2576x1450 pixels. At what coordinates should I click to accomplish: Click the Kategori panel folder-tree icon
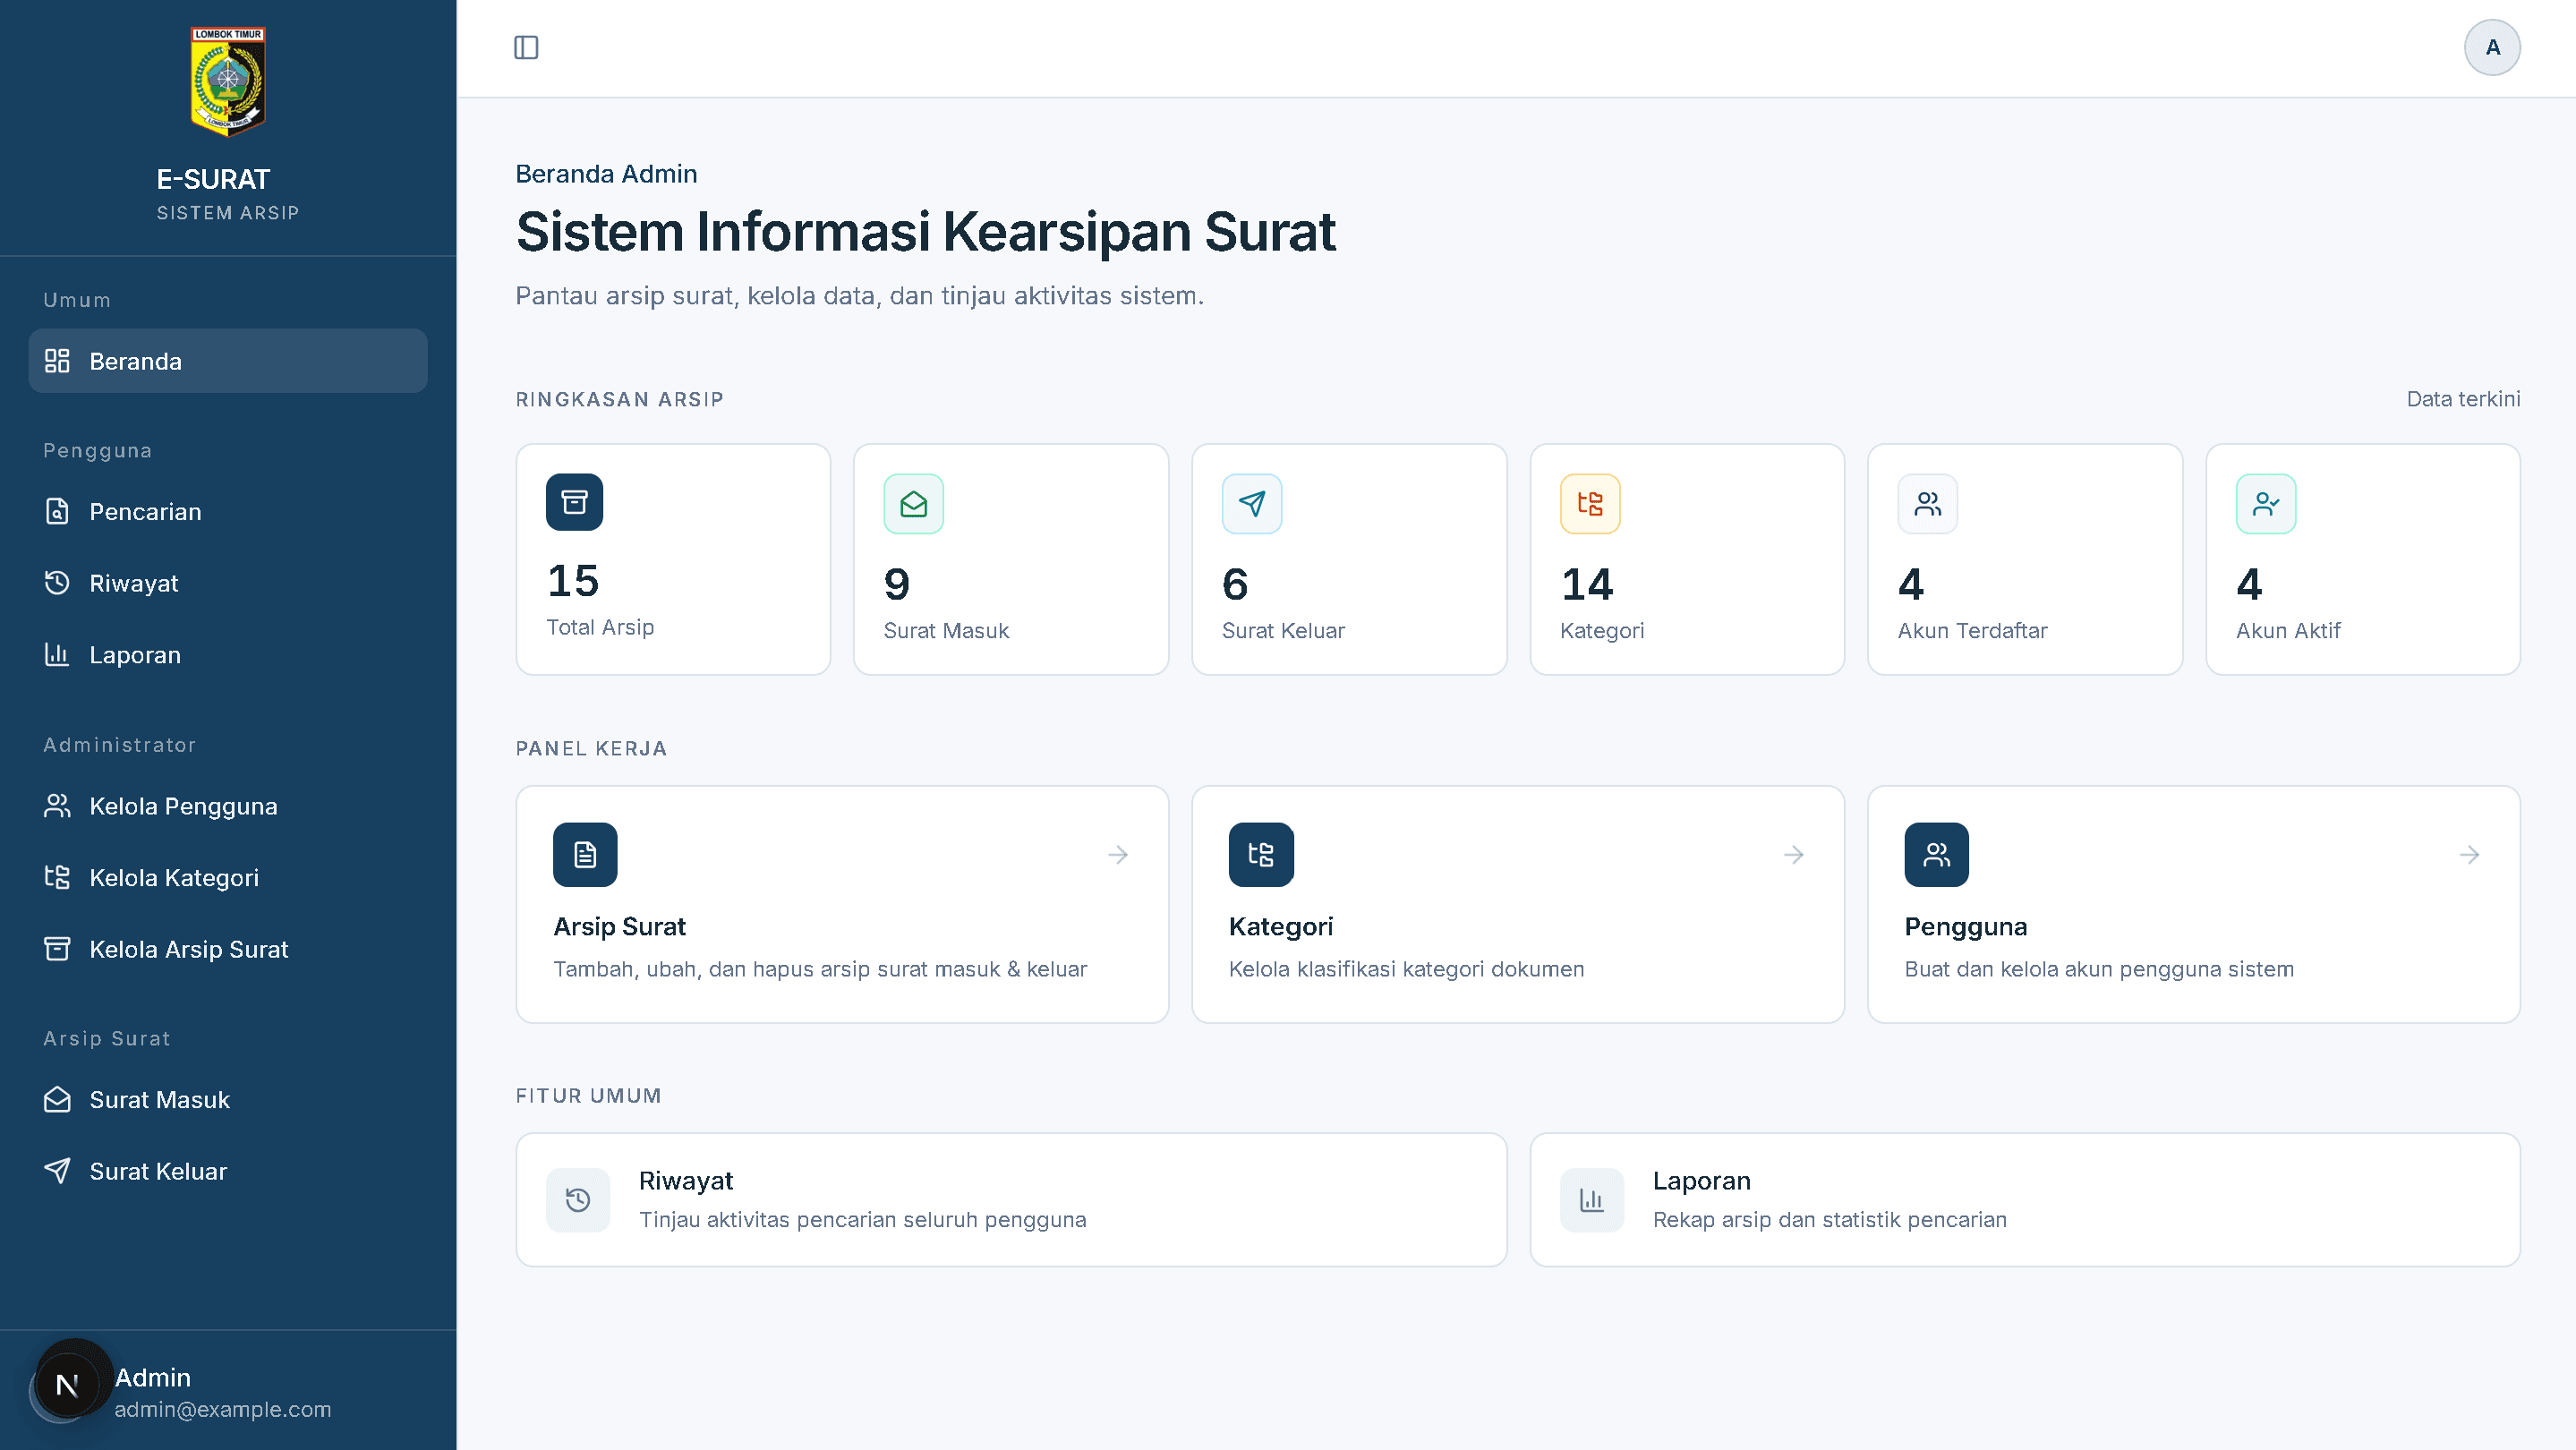click(x=1261, y=855)
